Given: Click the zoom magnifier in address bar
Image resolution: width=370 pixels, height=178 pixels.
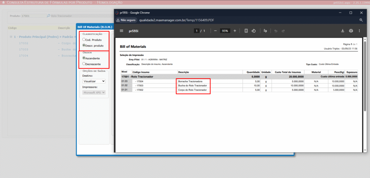Looking at the screenshot, I should [361, 20].
